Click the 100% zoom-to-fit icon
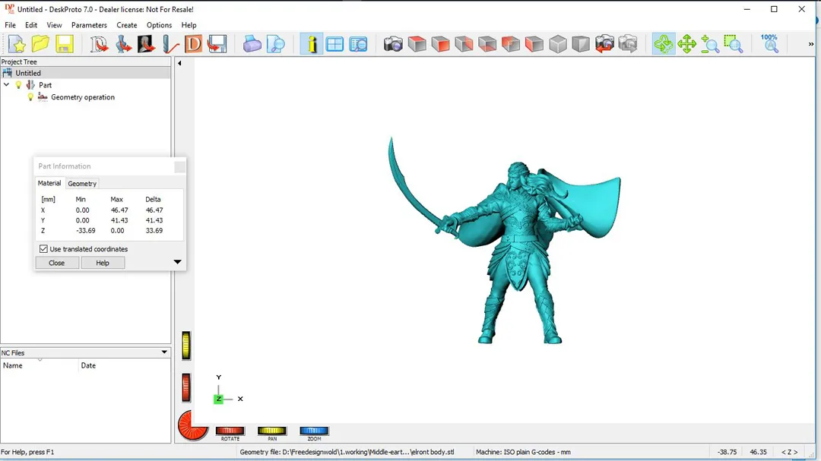This screenshot has height=461, width=821. tap(769, 44)
